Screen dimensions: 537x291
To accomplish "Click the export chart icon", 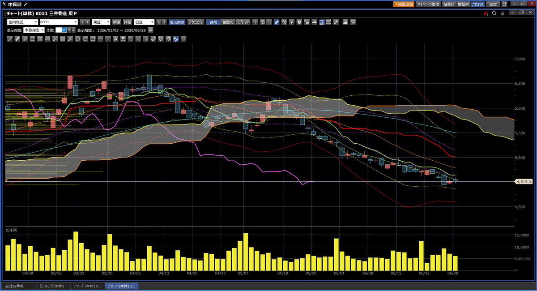I will 353,22.
